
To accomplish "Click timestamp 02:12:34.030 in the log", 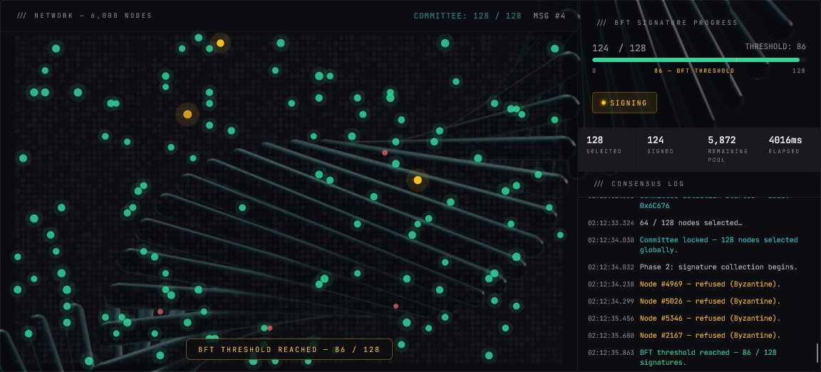I will point(611,240).
